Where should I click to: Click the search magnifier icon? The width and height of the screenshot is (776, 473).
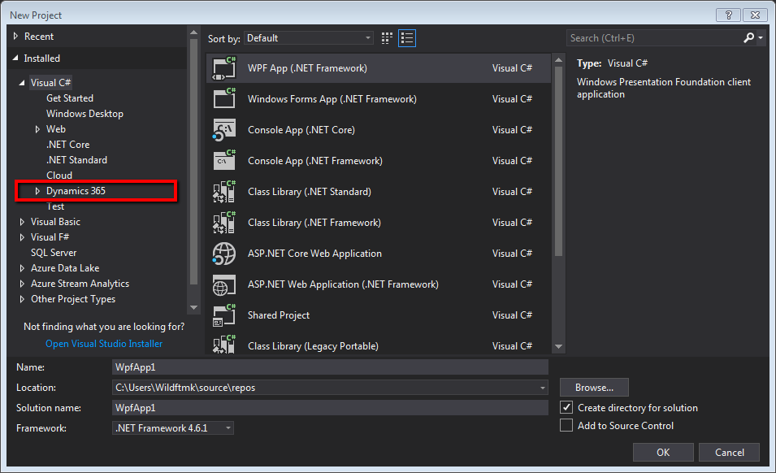coord(749,37)
